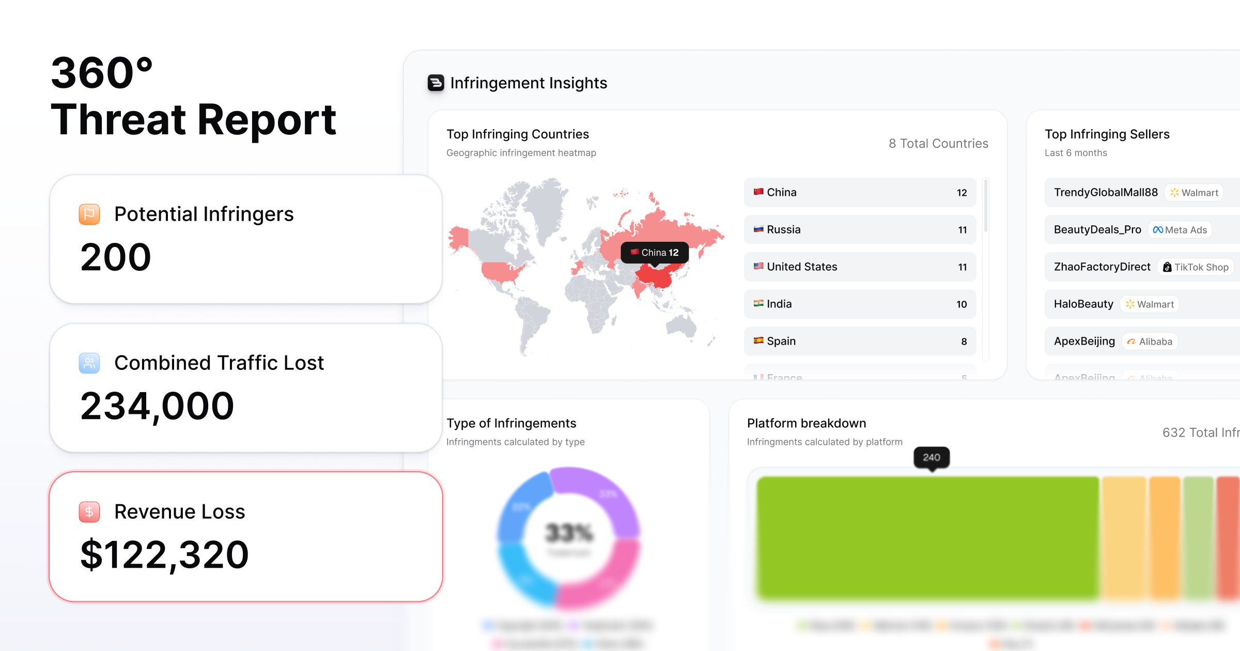
Task: Select the Russia row in countries list
Action: point(860,230)
